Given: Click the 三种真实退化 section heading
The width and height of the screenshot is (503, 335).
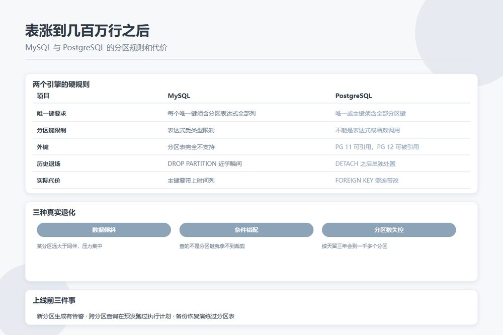Looking at the screenshot, I should pyautogui.click(x=54, y=212).
